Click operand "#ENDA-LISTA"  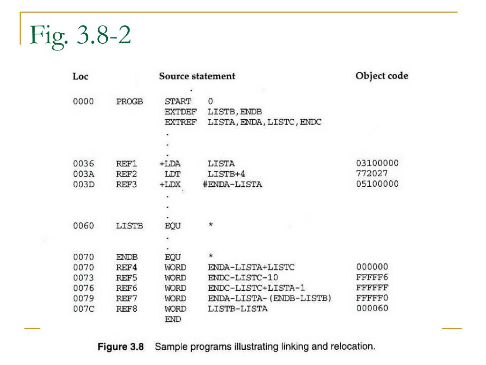(x=233, y=184)
